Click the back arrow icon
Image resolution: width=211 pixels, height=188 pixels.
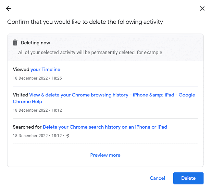pos(8,9)
